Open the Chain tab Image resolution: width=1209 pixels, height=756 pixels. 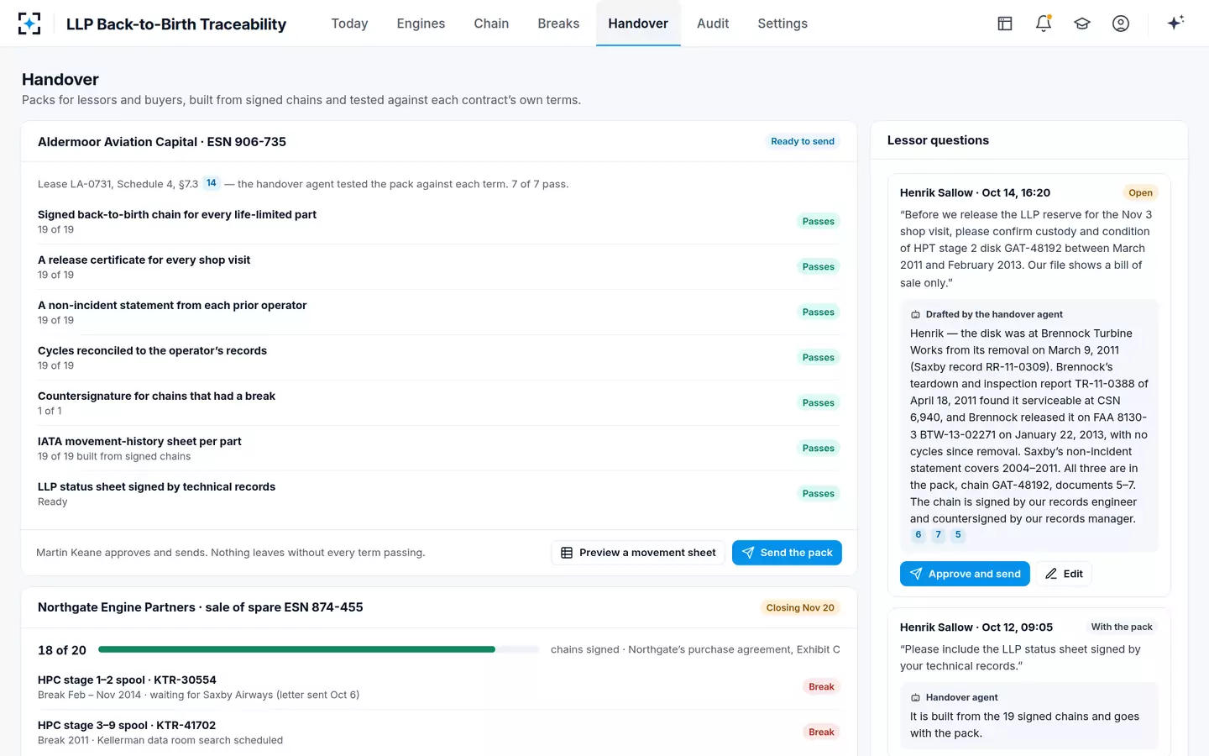tap(491, 24)
